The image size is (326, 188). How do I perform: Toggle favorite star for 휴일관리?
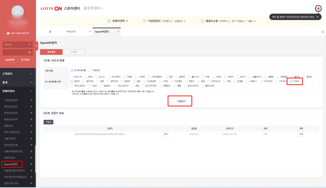pos(32,126)
